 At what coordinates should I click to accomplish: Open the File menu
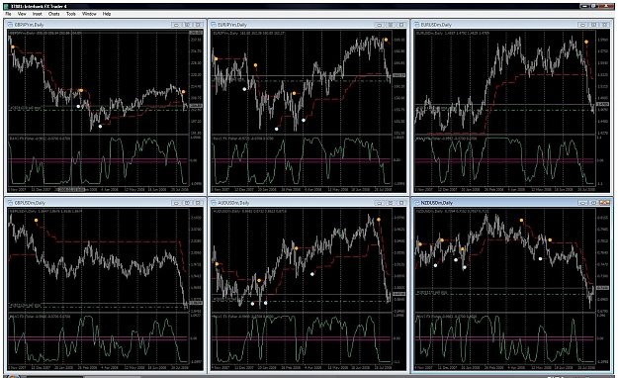point(8,14)
